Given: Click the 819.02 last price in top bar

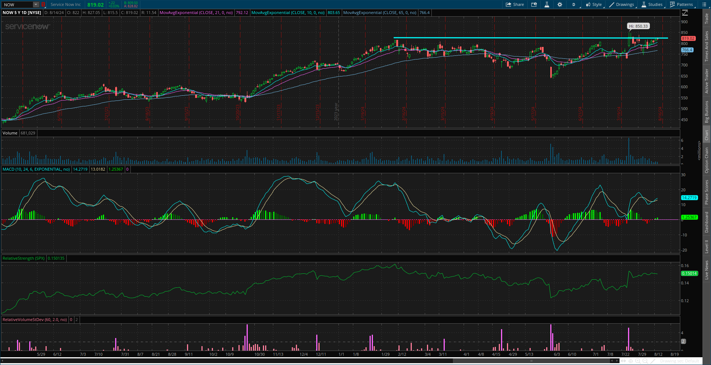Looking at the screenshot, I should coord(96,5).
